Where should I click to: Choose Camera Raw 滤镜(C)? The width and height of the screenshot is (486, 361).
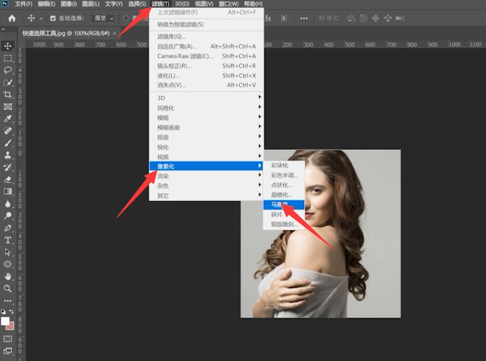(206, 56)
